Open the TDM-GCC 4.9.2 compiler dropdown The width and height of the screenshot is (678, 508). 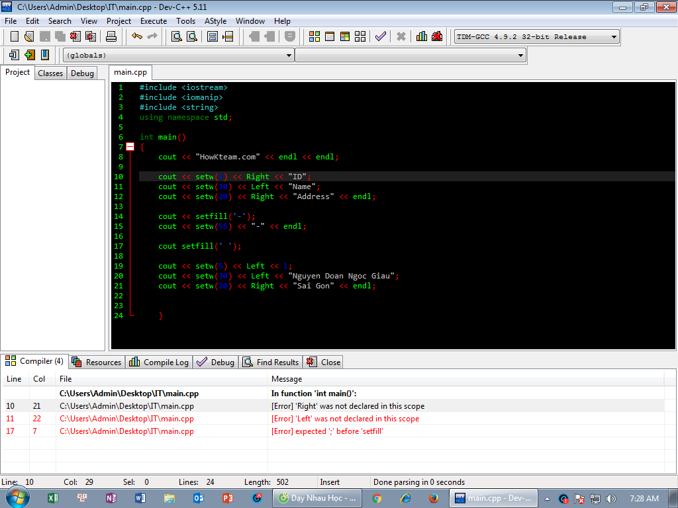coord(614,37)
